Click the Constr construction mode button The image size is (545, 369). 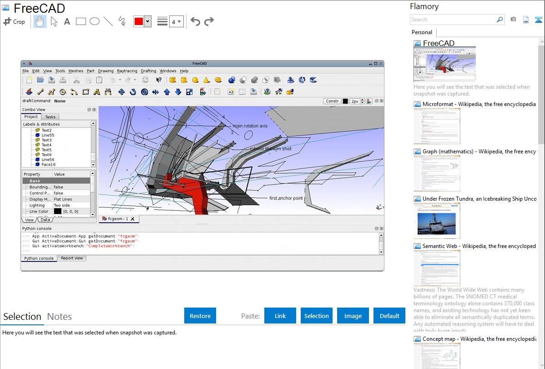[x=332, y=101]
